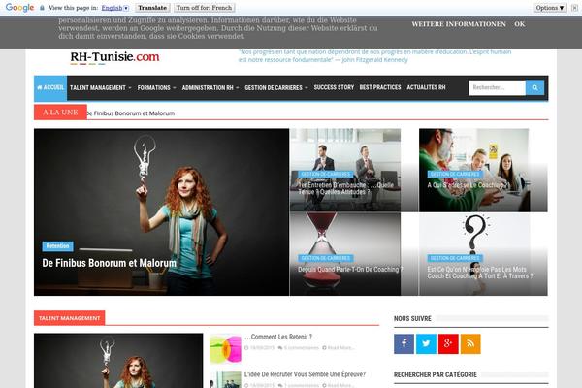The image size is (582, 388).
Task: Click Turn off for: French button
Action: tap(204, 8)
